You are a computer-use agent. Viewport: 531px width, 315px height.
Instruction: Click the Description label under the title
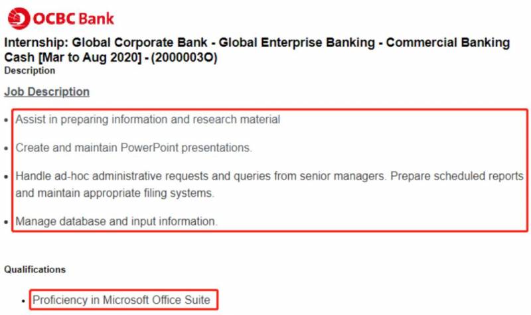(30, 70)
